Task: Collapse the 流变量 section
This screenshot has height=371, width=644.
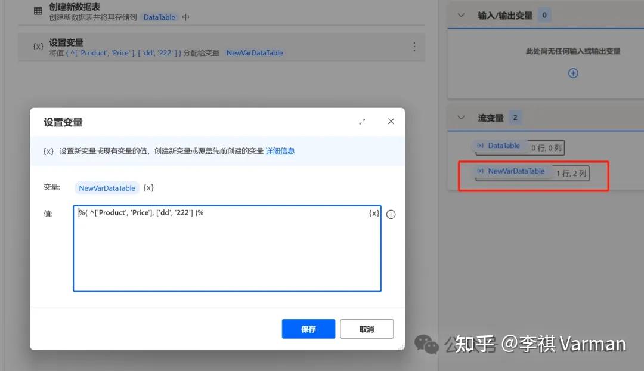Action: (x=460, y=118)
